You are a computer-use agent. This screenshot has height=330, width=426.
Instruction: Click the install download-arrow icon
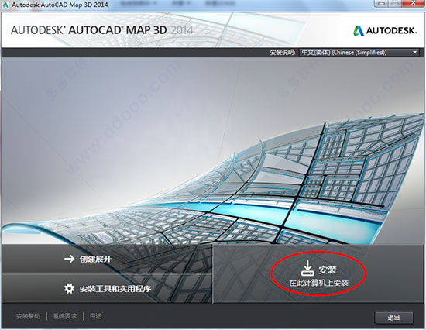[x=307, y=268]
